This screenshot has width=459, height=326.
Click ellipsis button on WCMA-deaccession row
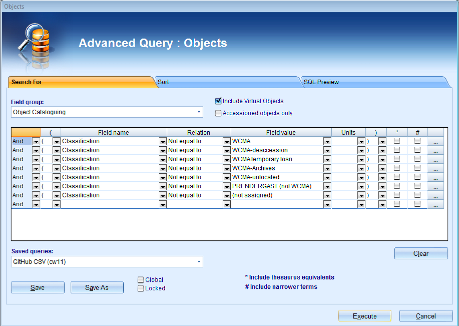tap(435, 150)
